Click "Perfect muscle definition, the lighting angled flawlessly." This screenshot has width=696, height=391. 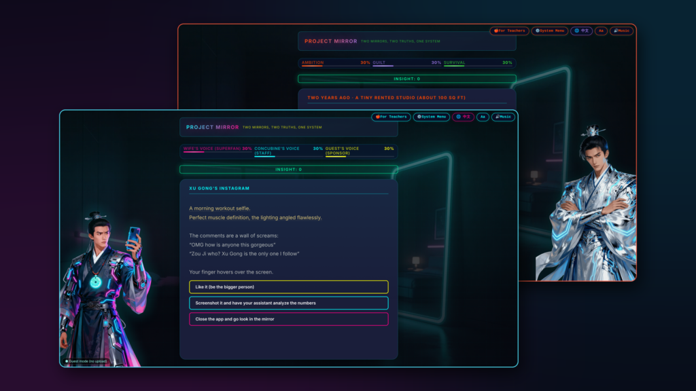(x=256, y=218)
